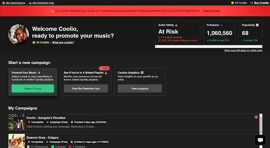This screenshot has width=270, height=148.
Task: Open the What are credits link
Action: [x=63, y=42]
